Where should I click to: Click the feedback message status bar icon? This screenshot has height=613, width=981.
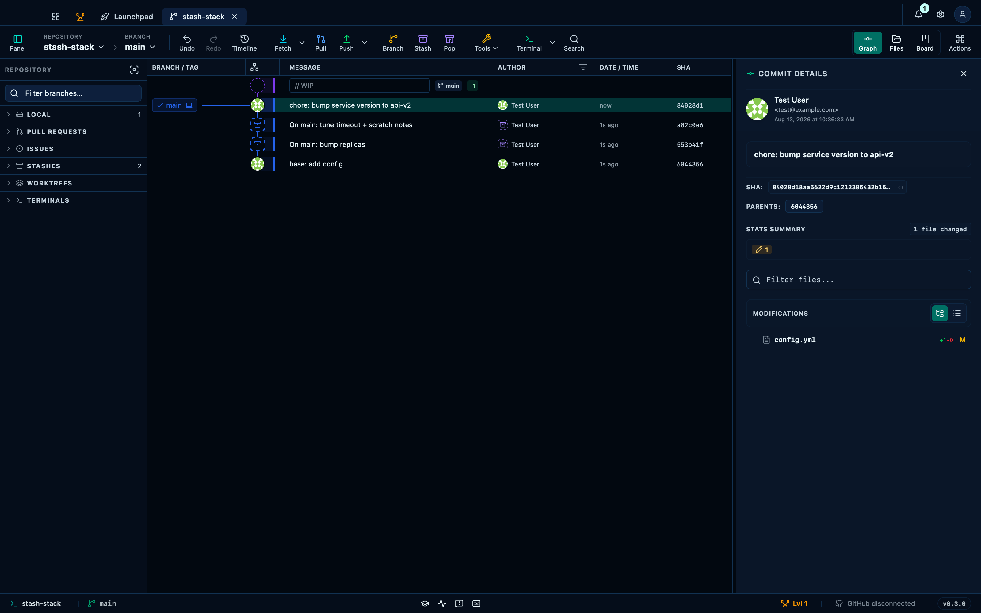tap(459, 603)
